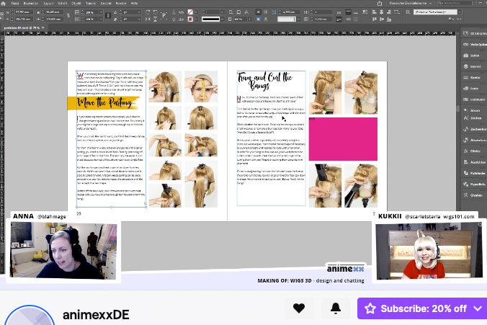
Task: Click the columns count input field
Action: [322, 12]
